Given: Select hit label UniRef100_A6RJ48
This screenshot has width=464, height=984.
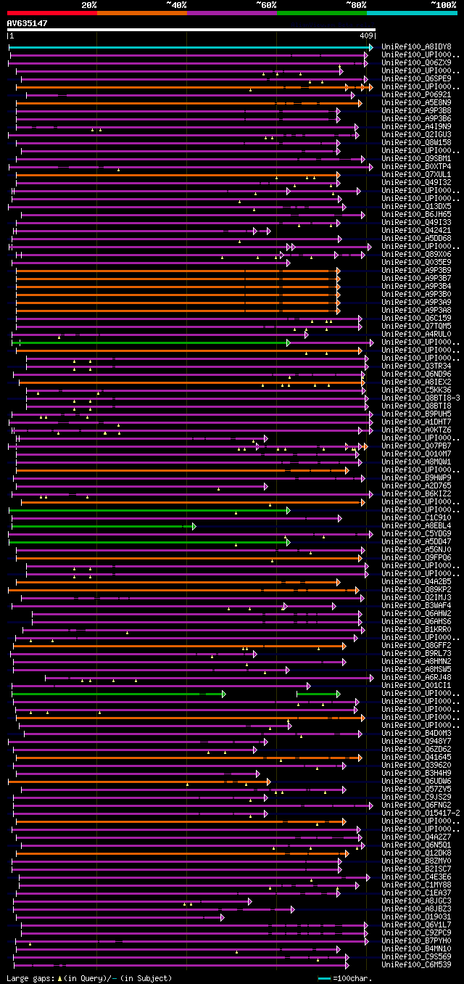Looking at the screenshot, I should tap(418, 678).
